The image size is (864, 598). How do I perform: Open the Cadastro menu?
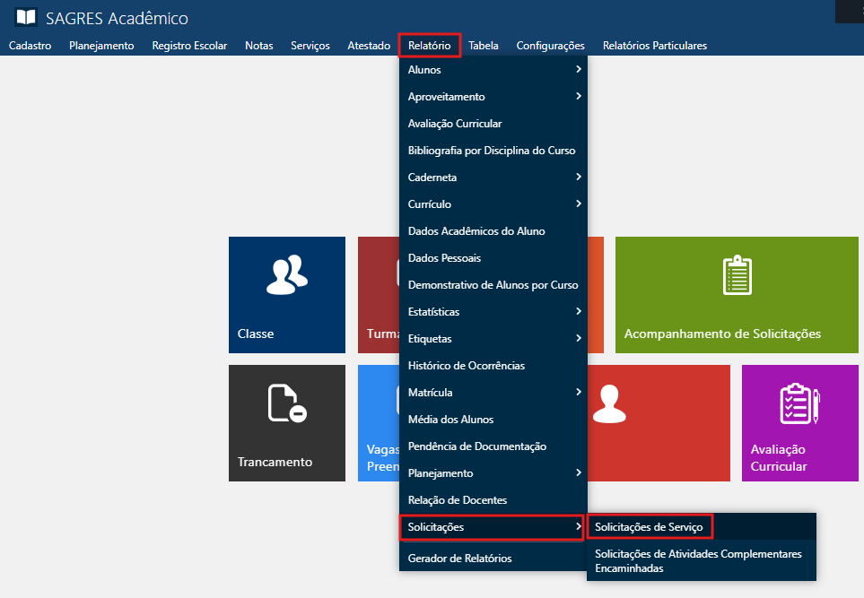pos(30,46)
